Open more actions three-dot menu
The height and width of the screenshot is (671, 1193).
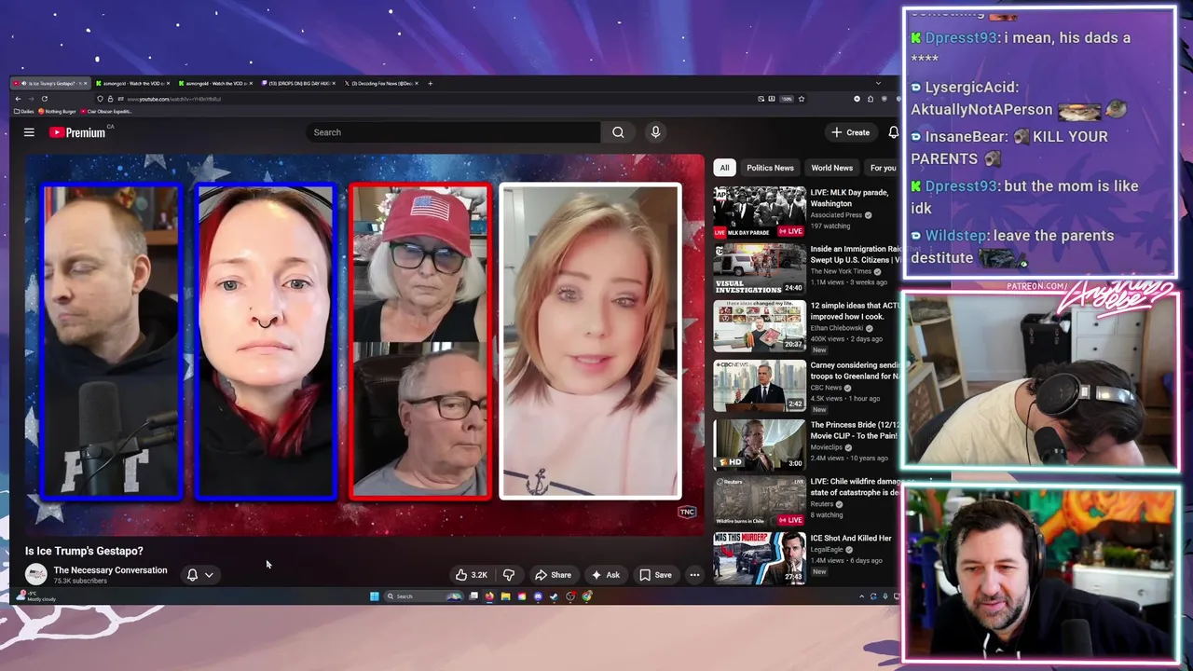[x=694, y=575]
